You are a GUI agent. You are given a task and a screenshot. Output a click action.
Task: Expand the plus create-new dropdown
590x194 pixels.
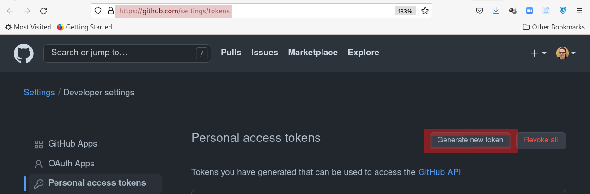click(x=538, y=53)
